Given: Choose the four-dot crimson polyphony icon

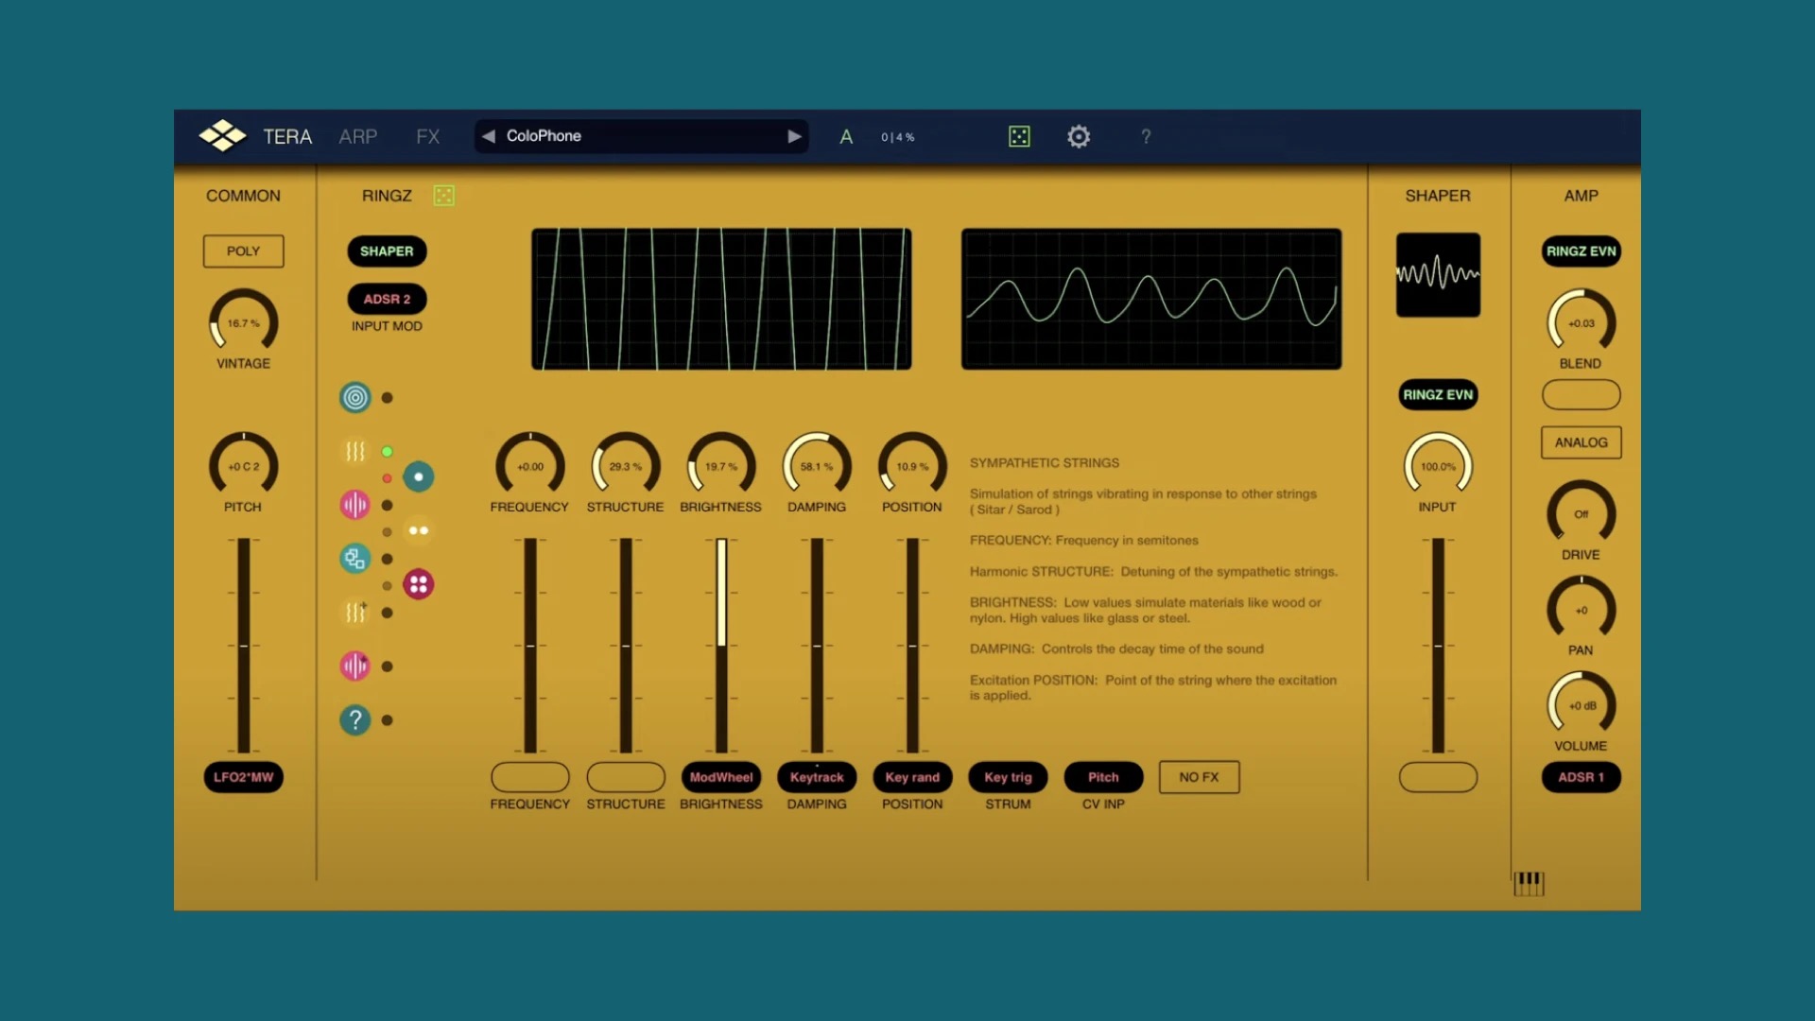Looking at the screenshot, I should tap(418, 584).
